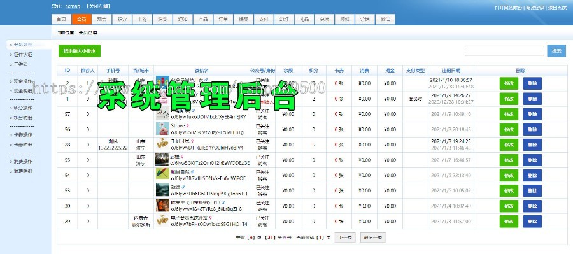Focus the member search input field
This screenshot has height=254, width=573.
(504, 51)
